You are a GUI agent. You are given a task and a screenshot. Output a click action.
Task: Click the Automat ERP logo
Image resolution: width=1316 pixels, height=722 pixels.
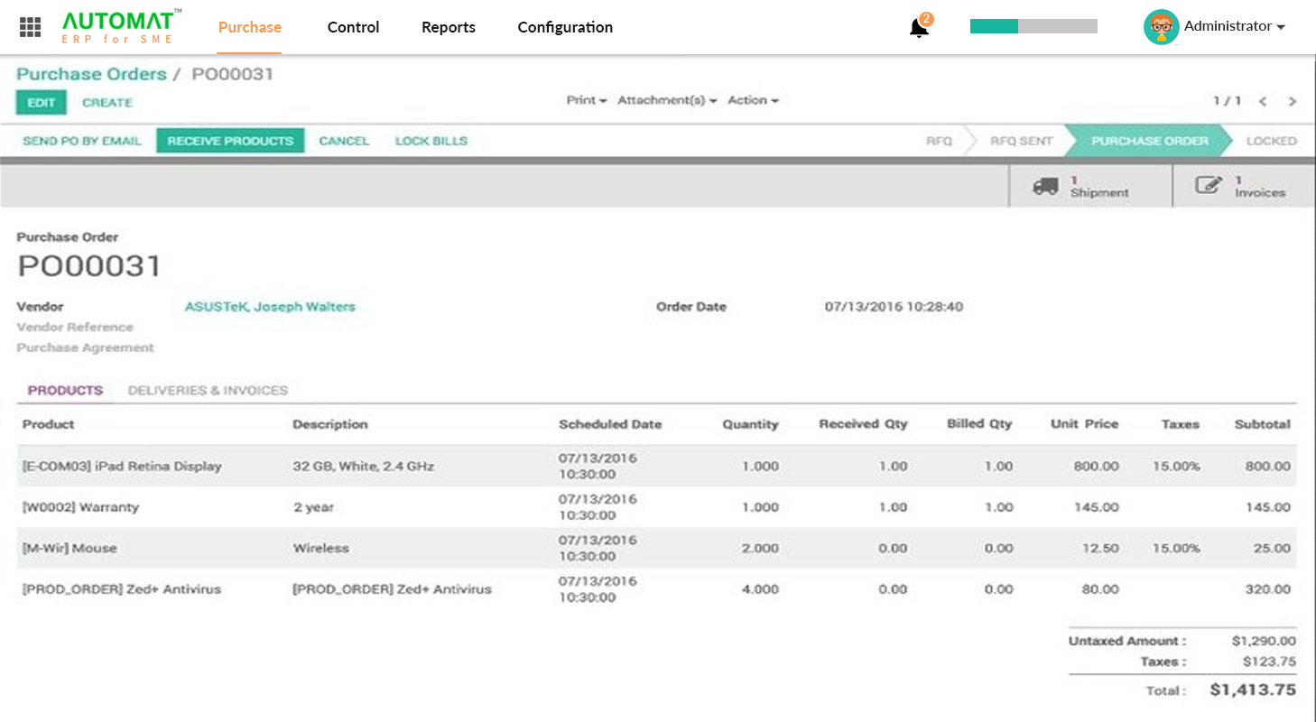122,26
